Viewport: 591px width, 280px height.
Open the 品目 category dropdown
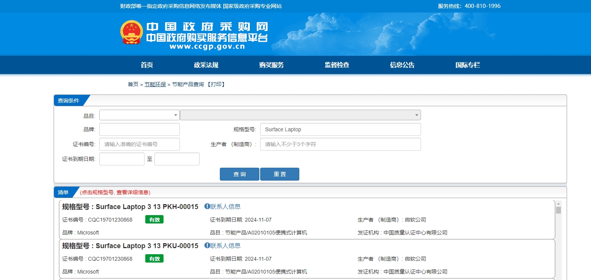tap(140, 115)
